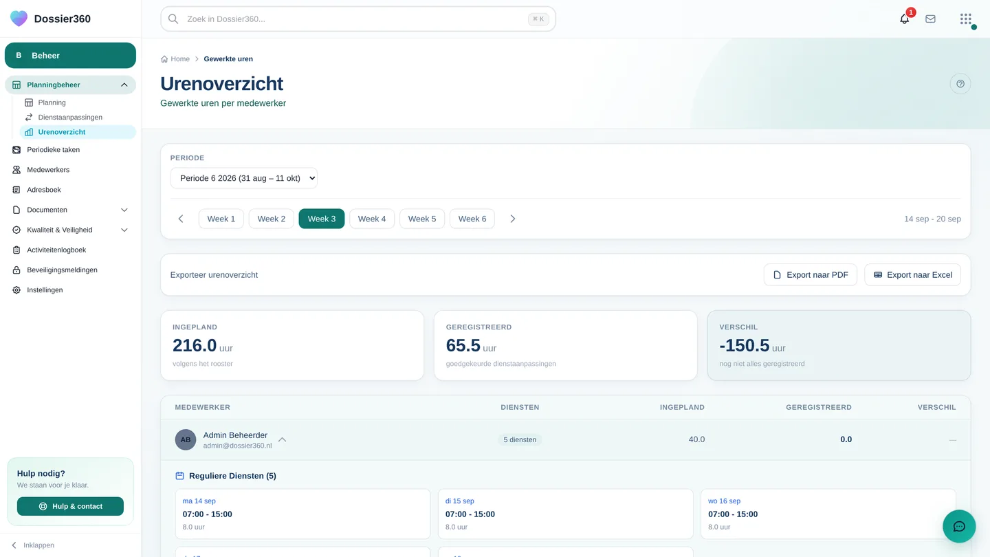Click the Home breadcrumb icon
990x557 pixels.
pyautogui.click(x=164, y=59)
